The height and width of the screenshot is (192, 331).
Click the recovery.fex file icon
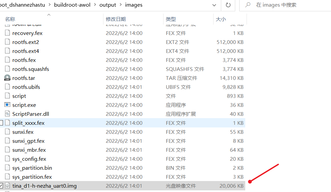pos(7,33)
